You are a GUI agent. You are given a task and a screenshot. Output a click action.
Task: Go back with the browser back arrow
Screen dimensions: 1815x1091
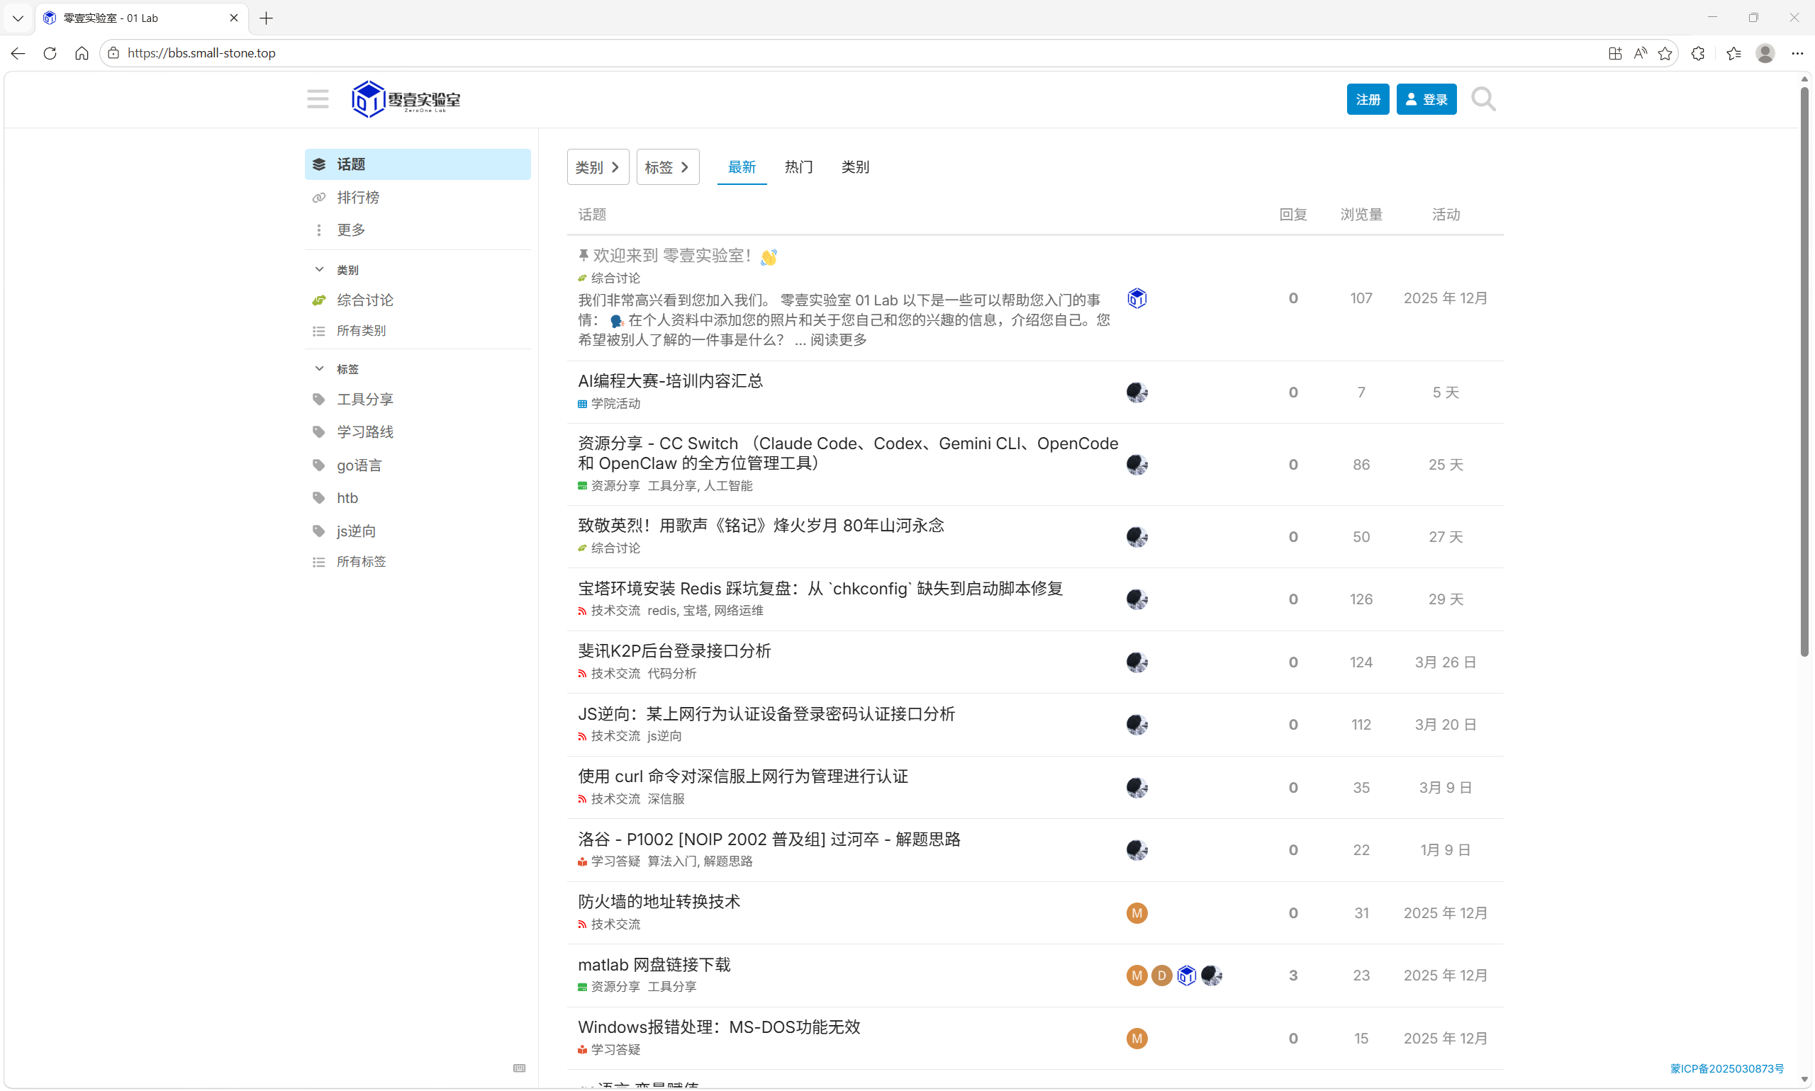[x=18, y=53]
